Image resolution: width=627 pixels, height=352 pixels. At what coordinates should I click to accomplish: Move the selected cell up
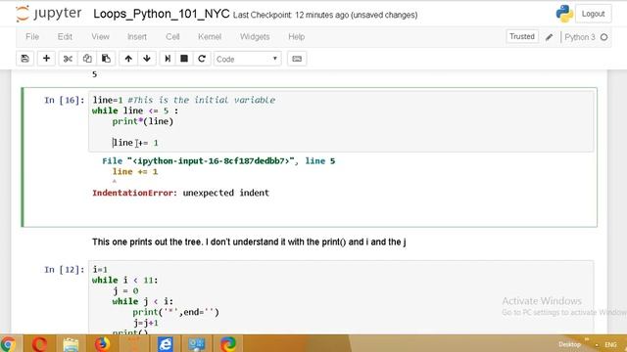(128, 59)
